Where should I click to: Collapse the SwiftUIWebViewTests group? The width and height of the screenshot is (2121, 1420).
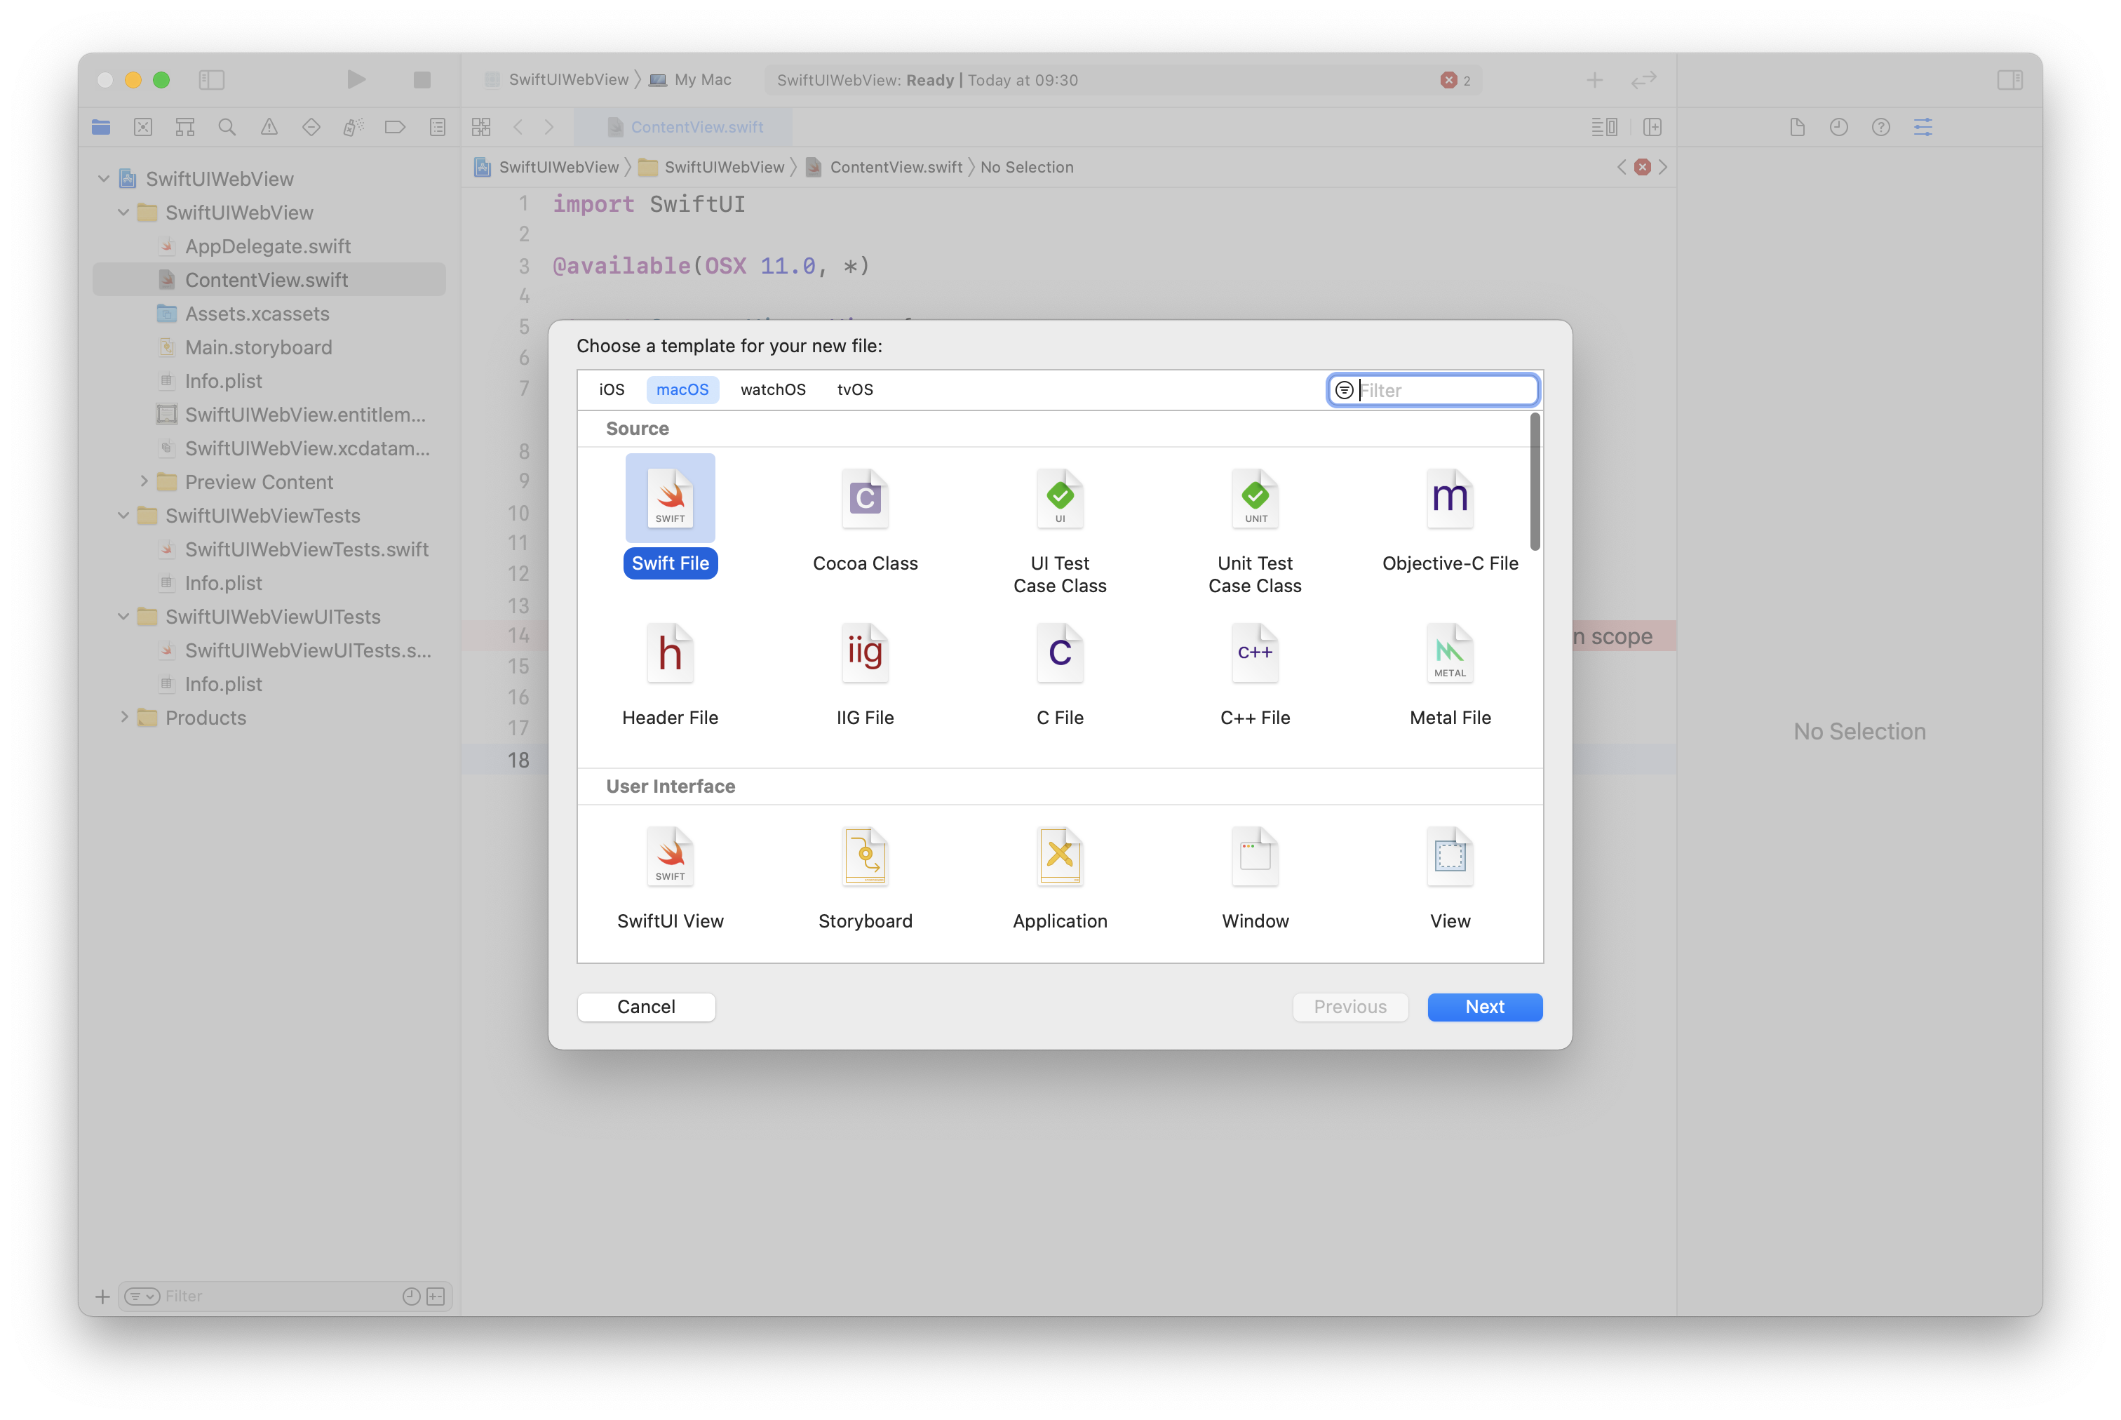tap(124, 515)
